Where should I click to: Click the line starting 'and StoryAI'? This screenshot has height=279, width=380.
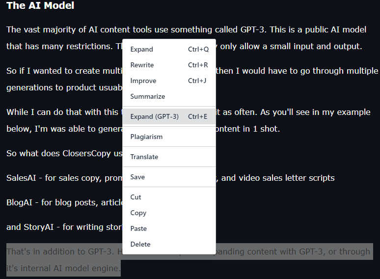click(x=64, y=227)
